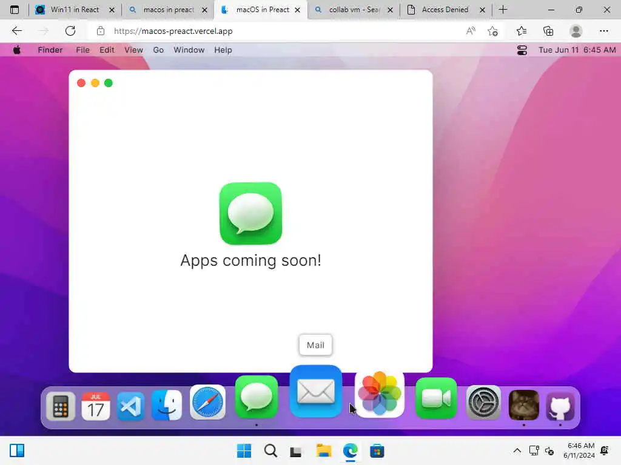Switch to macos in preact search tab
Viewport: 621px width, 465px height.
pos(169,10)
